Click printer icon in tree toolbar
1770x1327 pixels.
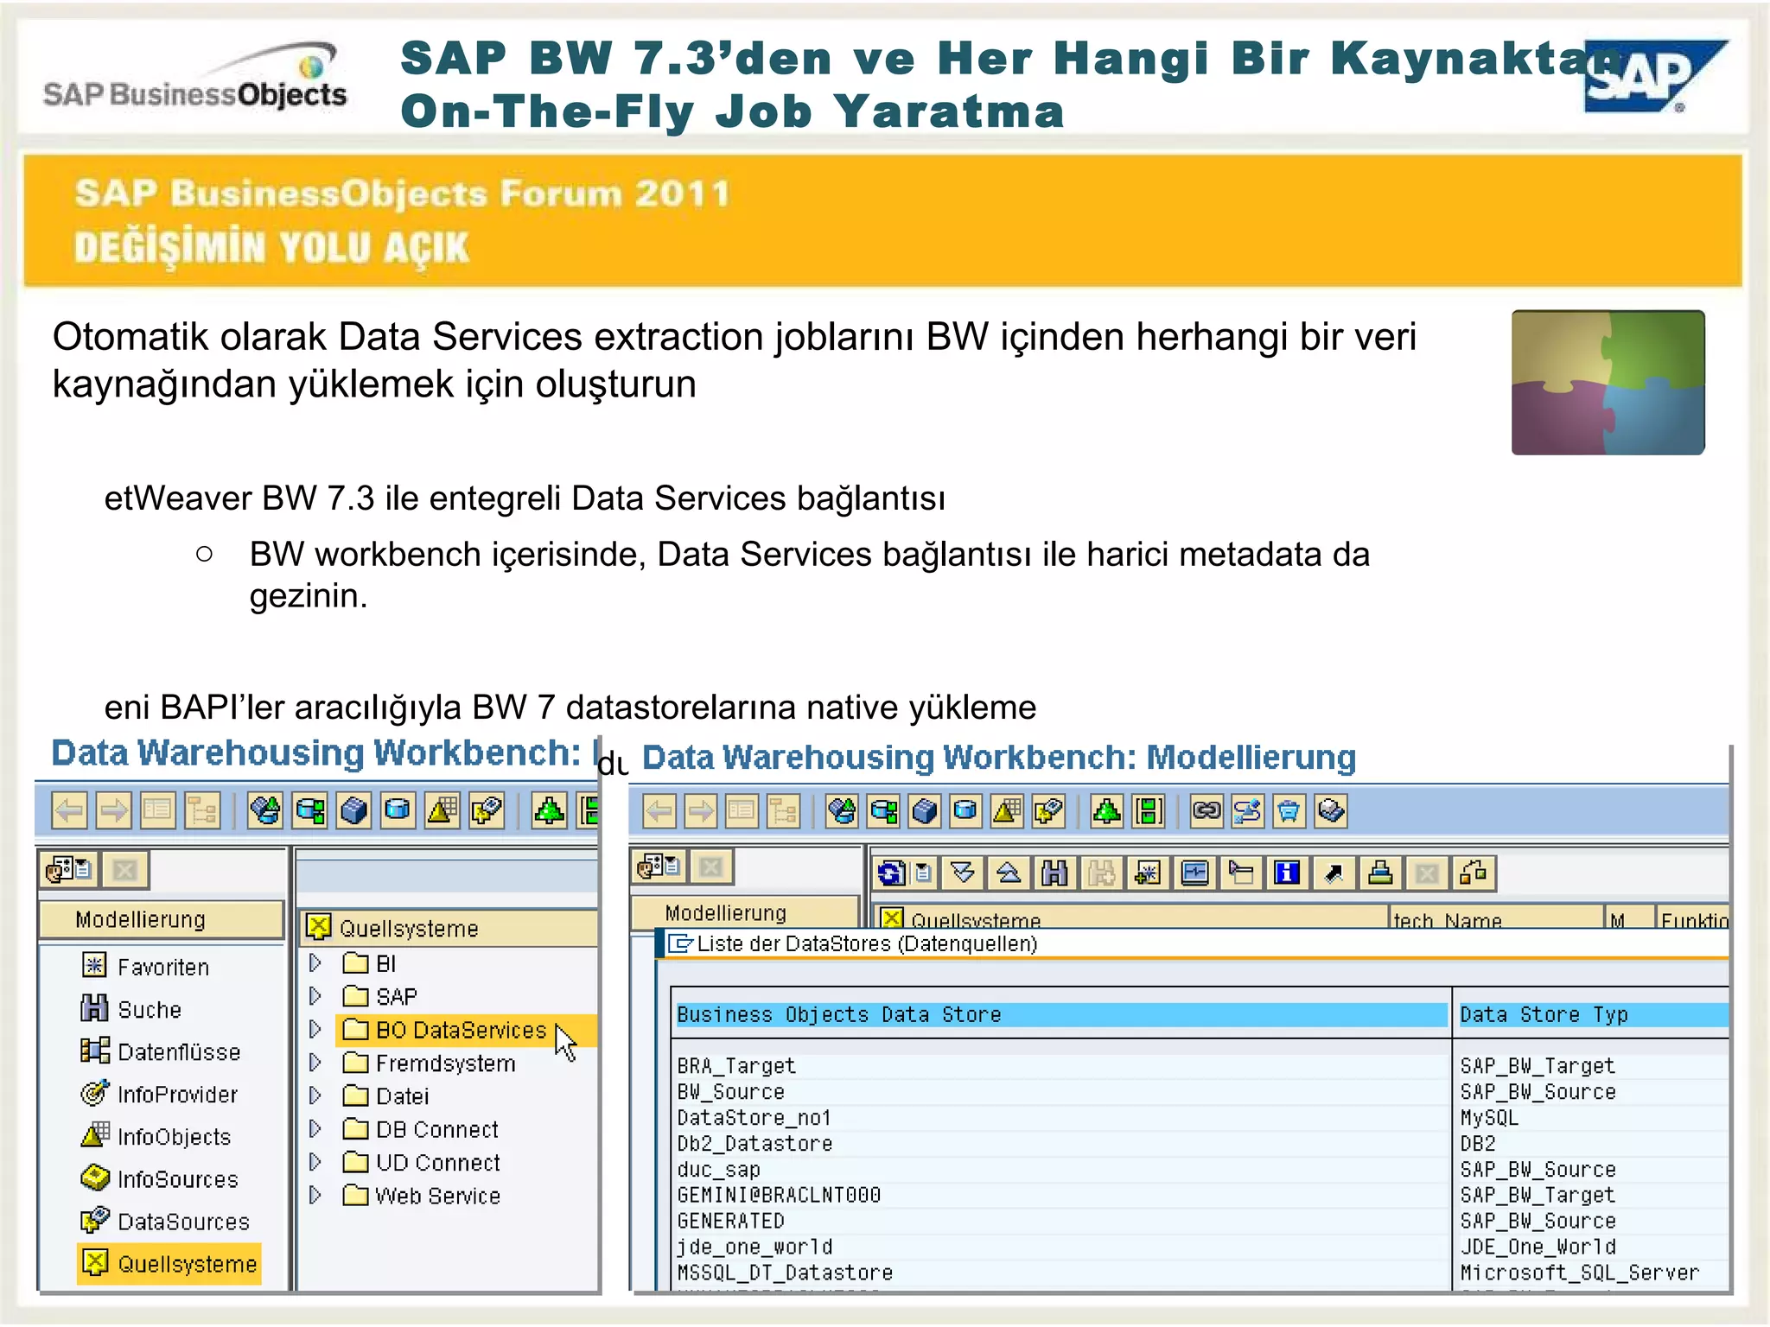(1380, 873)
